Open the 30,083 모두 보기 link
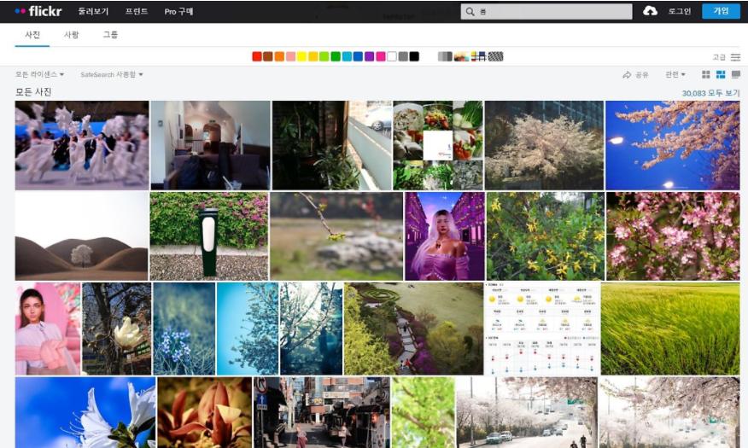748x448 pixels. tap(710, 93)
